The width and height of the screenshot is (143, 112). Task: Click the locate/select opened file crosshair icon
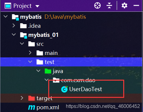[97, 5]
